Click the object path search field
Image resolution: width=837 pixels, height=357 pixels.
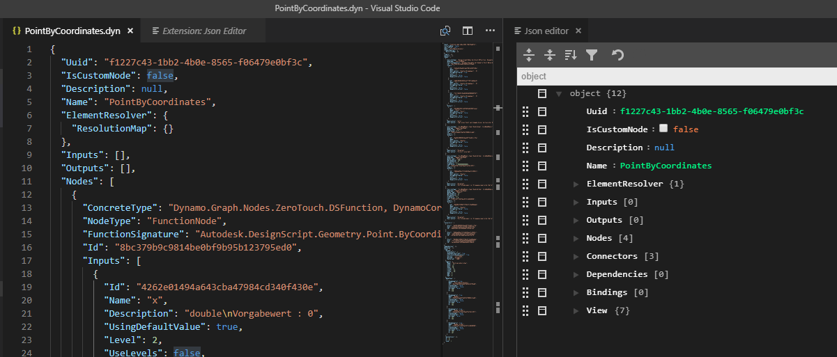tap(677, 76)
